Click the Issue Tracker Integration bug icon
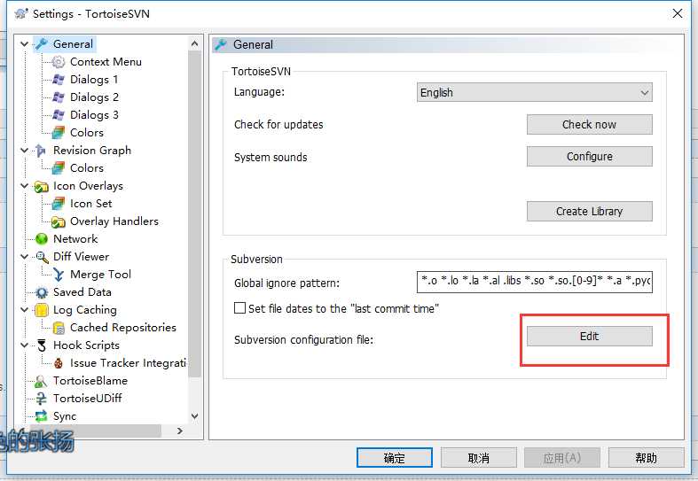The height and width of the screenshot is (481, 698). (x=59, y=363)
